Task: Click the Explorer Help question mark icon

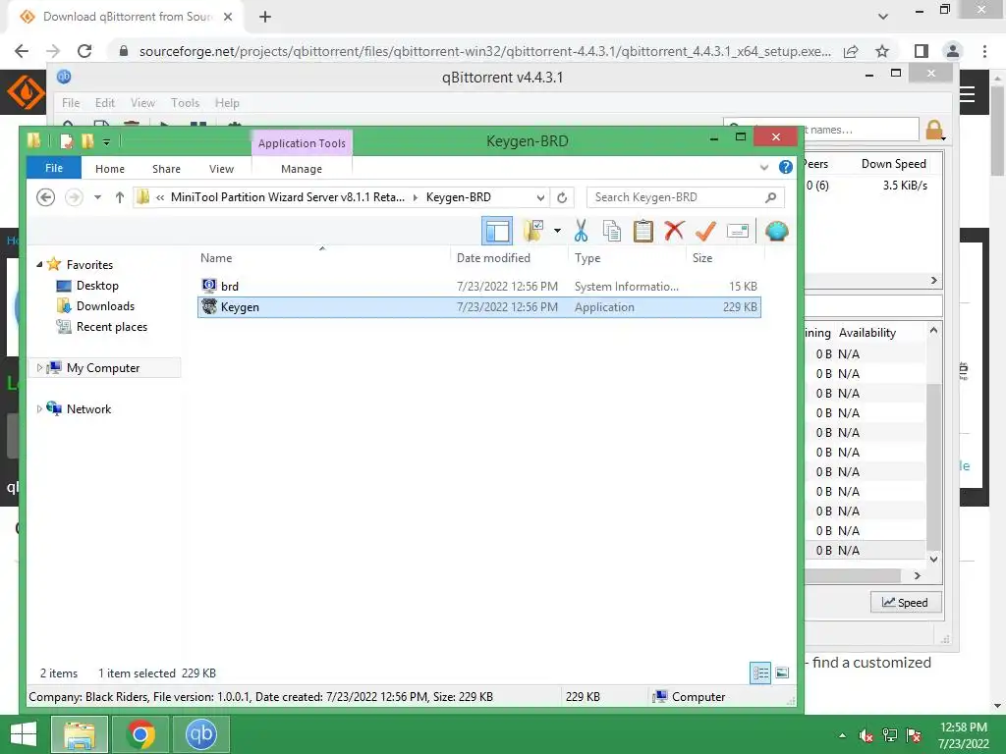Action: click(x=785, y=167)
